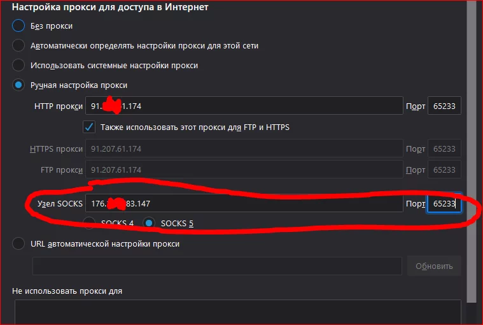This screenshot has width=483, height=325.
Task: Choose 'URL автоматической настройки прокси' option
Action: pyautogui.click(x=18, y=243)
